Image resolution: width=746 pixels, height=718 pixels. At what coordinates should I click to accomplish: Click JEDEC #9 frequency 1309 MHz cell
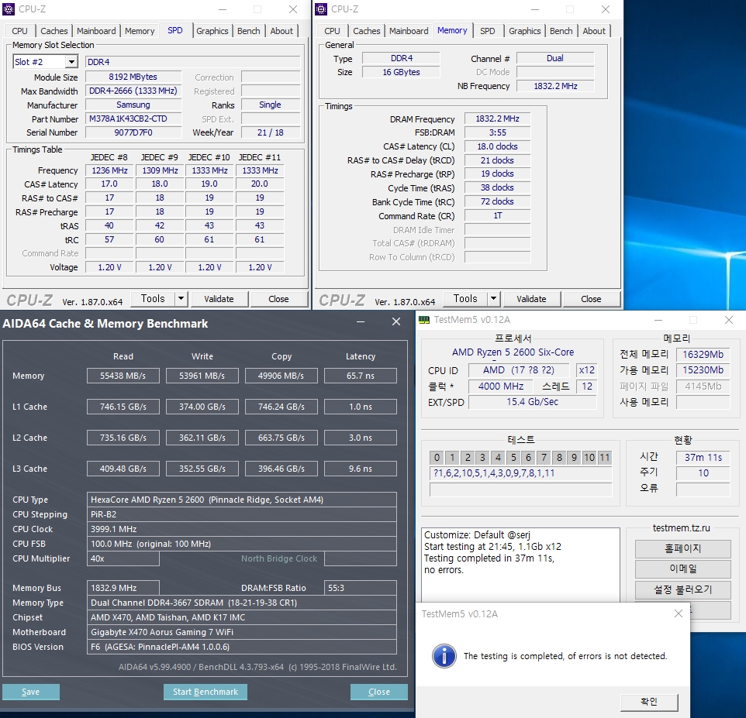[x=160, y=170]
